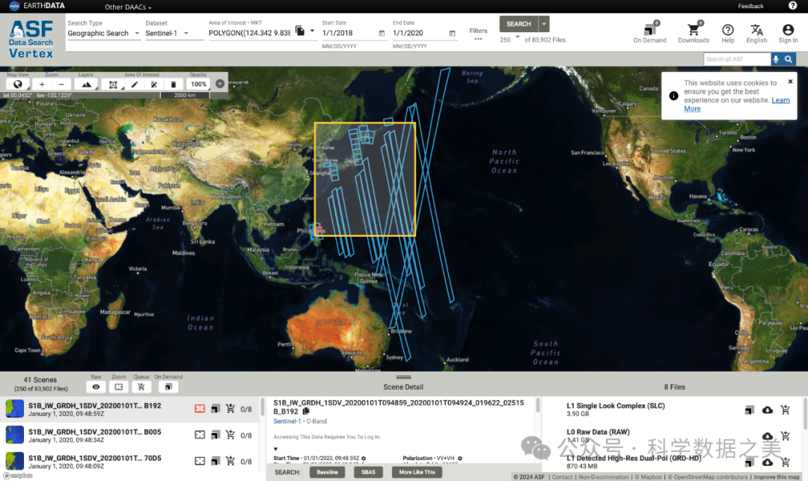
Task: Zoom in the map with plus button
Action: [42, 85]
